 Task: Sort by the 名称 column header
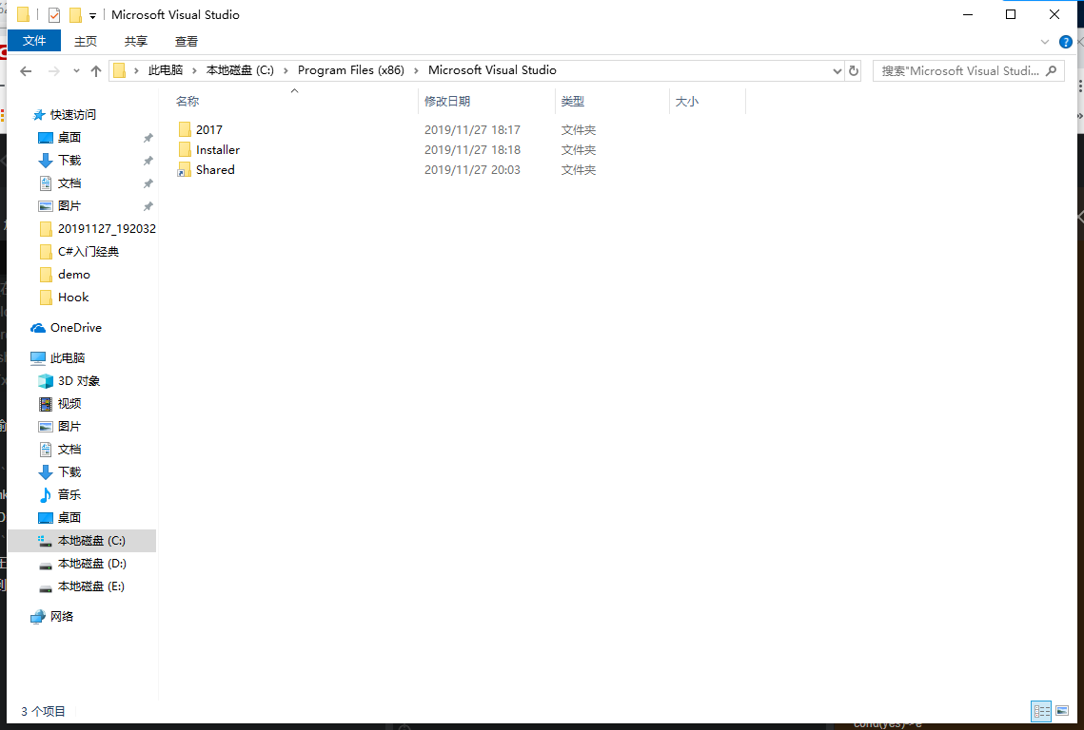(187, 102)
